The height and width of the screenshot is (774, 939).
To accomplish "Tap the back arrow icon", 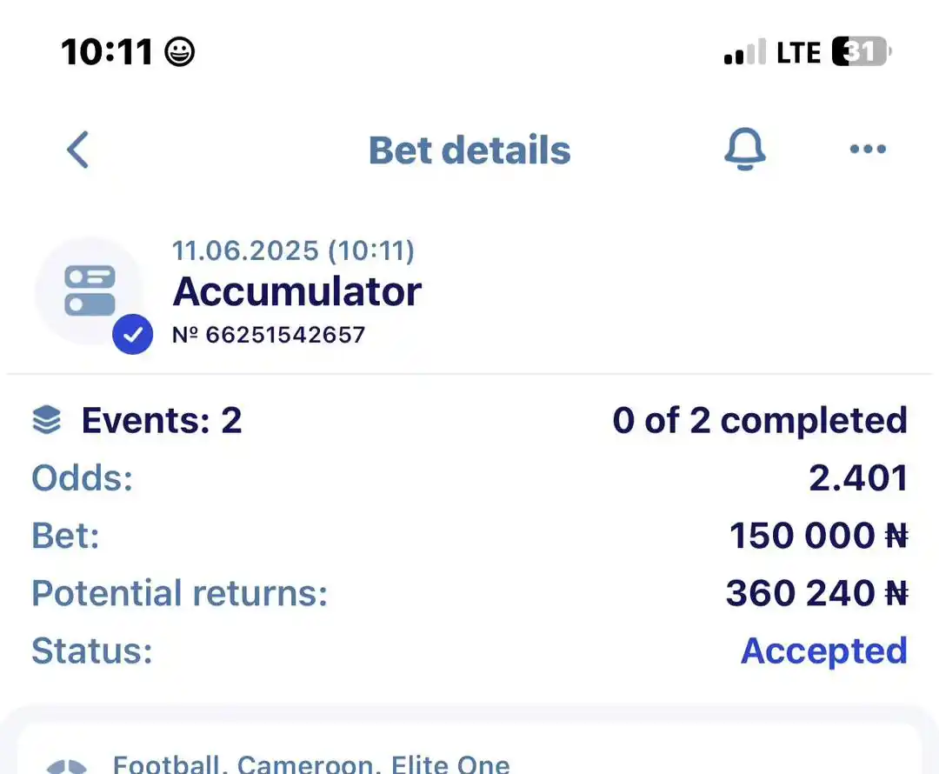I will (78, 150).
